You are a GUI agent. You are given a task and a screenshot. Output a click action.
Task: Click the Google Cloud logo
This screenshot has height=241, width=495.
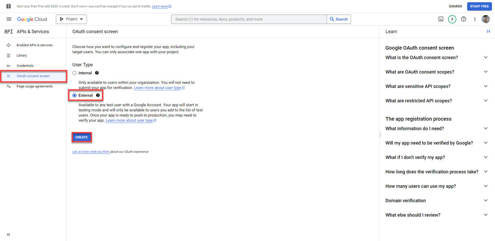(32, 19)
